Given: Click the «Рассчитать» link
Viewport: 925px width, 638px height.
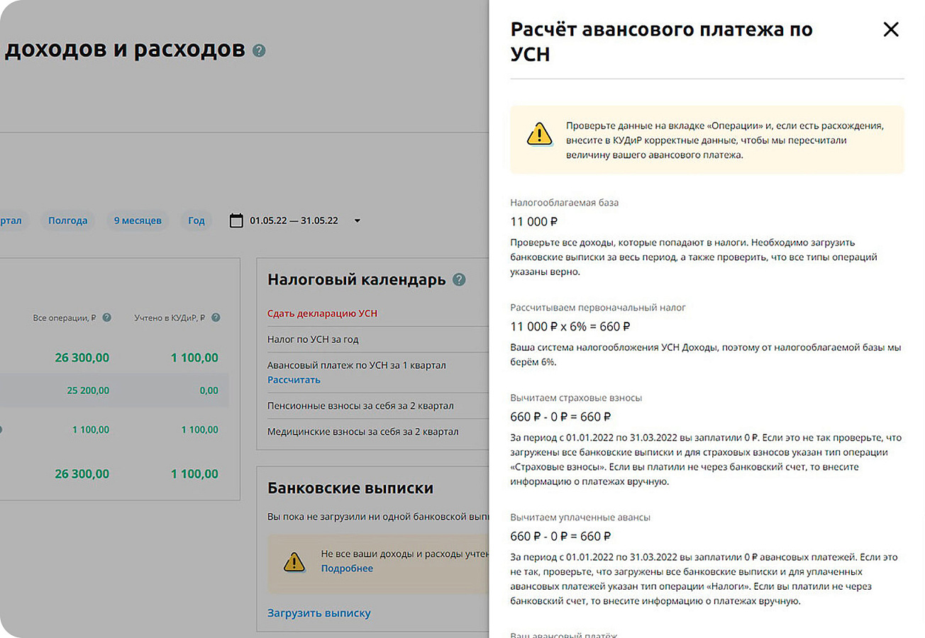Looking at the screenshot, I should [x=294, y=380].
